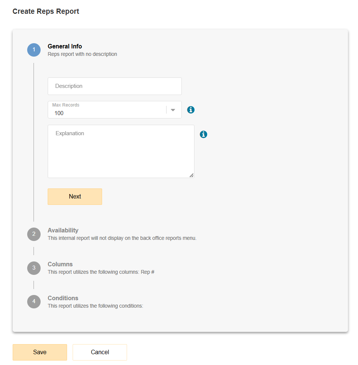358x365 pixels.
Task: Cancel creating the Reps report
Action: (99, 352)
